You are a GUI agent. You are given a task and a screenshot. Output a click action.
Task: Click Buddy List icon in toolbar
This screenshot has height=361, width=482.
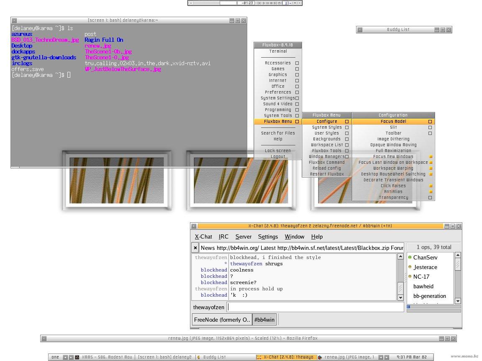pyautogui.click(x=199, y=357)
